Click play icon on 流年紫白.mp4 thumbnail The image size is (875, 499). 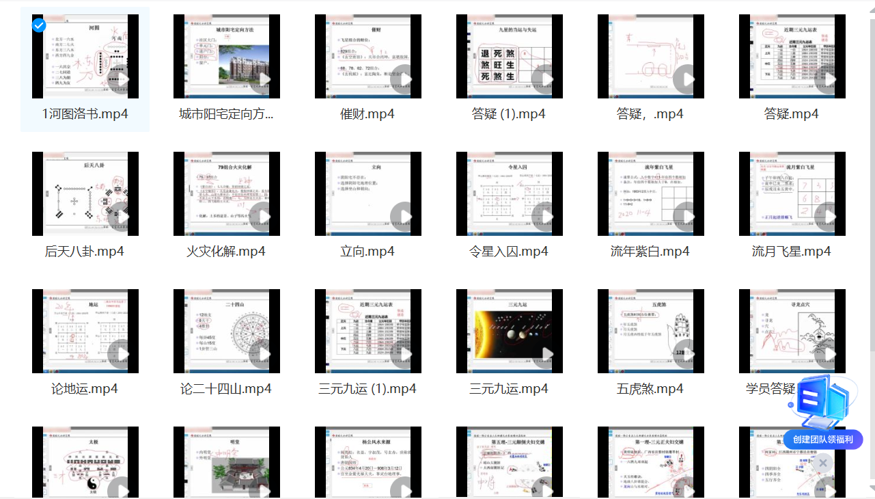[689, 217]
